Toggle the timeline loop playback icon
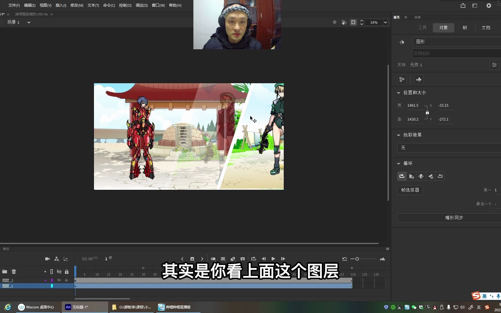Screen dimensions: 501x313 point(253,259)
